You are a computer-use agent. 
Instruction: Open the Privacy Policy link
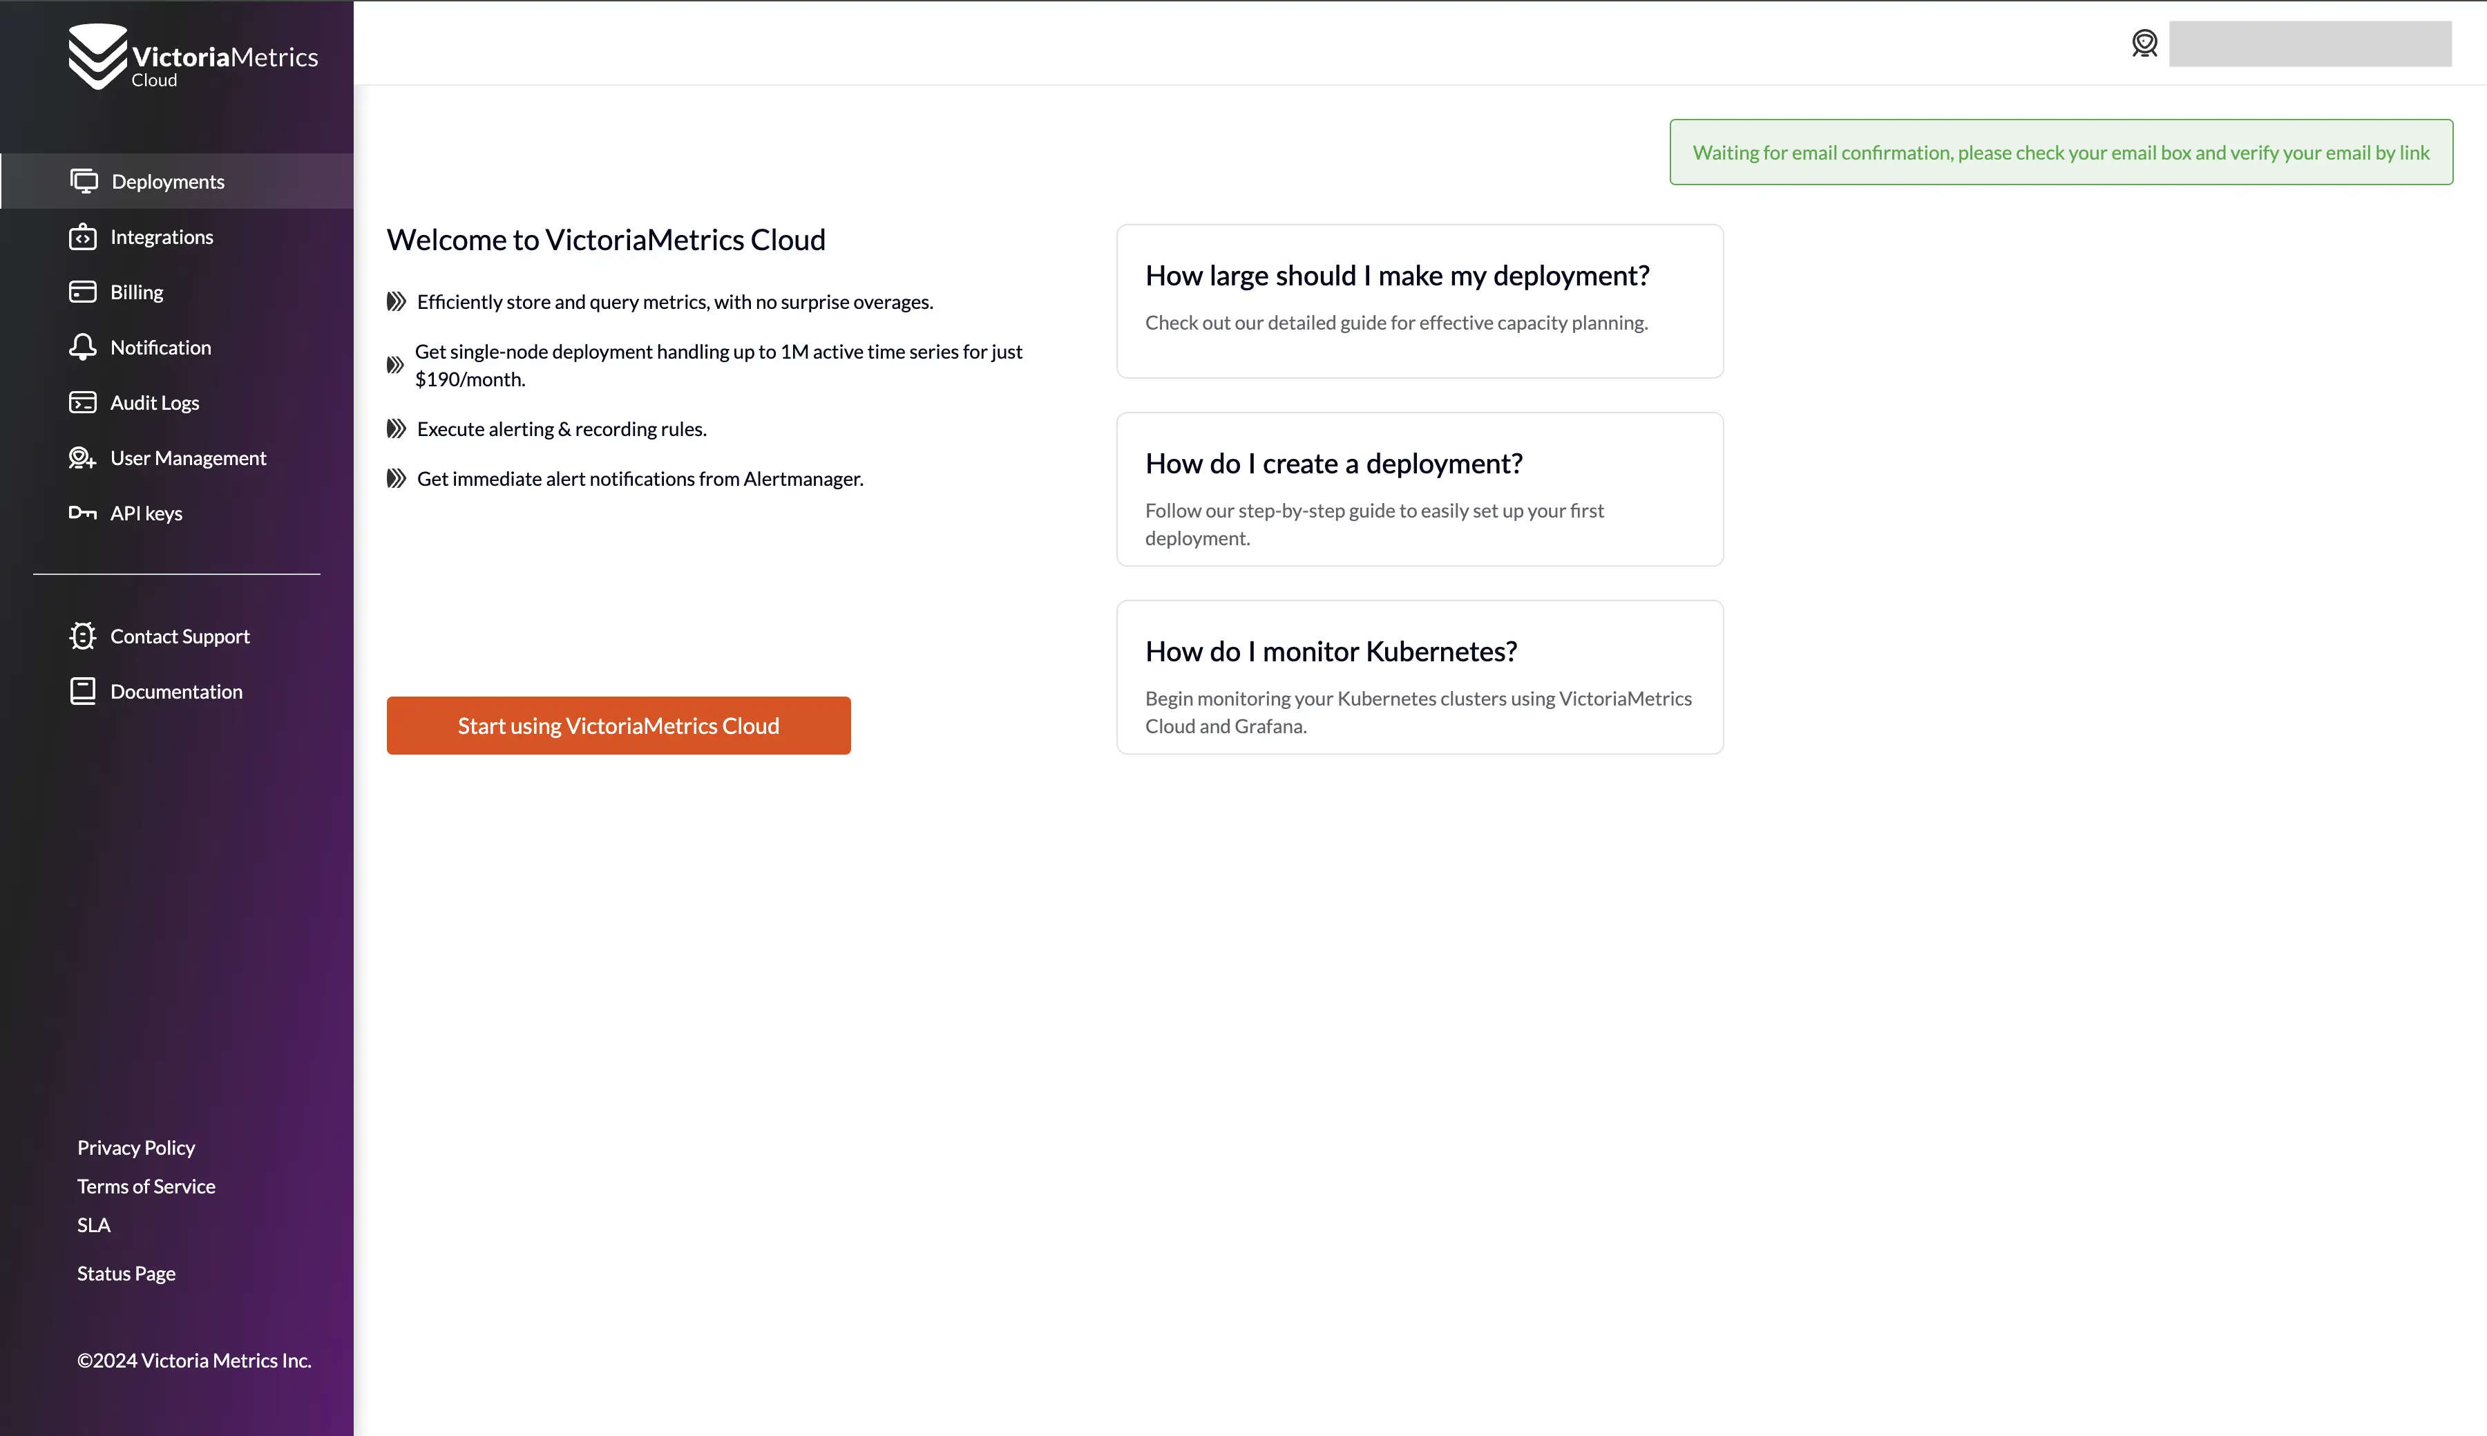(x=136, y=1147)
